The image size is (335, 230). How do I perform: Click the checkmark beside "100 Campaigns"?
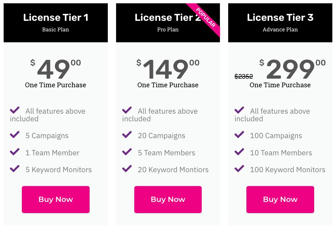point(239,135)
